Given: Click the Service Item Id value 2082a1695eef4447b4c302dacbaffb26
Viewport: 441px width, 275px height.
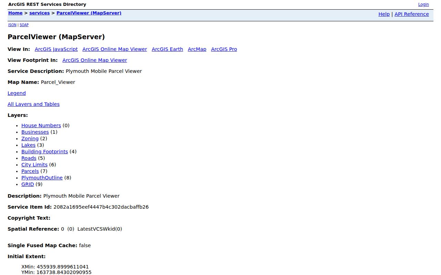Looking at the screenshot, I should tap(101, 207).
